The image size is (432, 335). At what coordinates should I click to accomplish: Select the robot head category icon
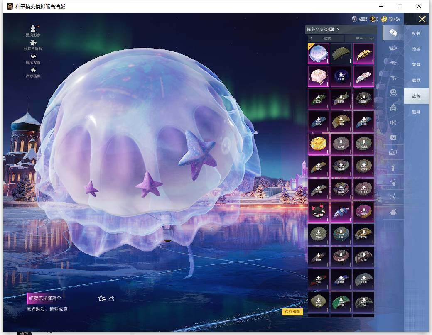(x=393, y=108)
